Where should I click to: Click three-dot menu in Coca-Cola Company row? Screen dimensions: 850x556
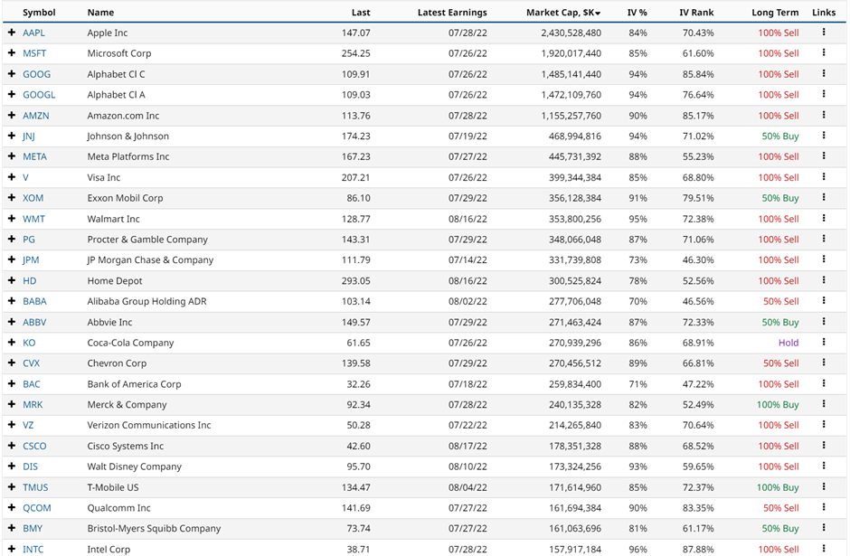point(824,343)
